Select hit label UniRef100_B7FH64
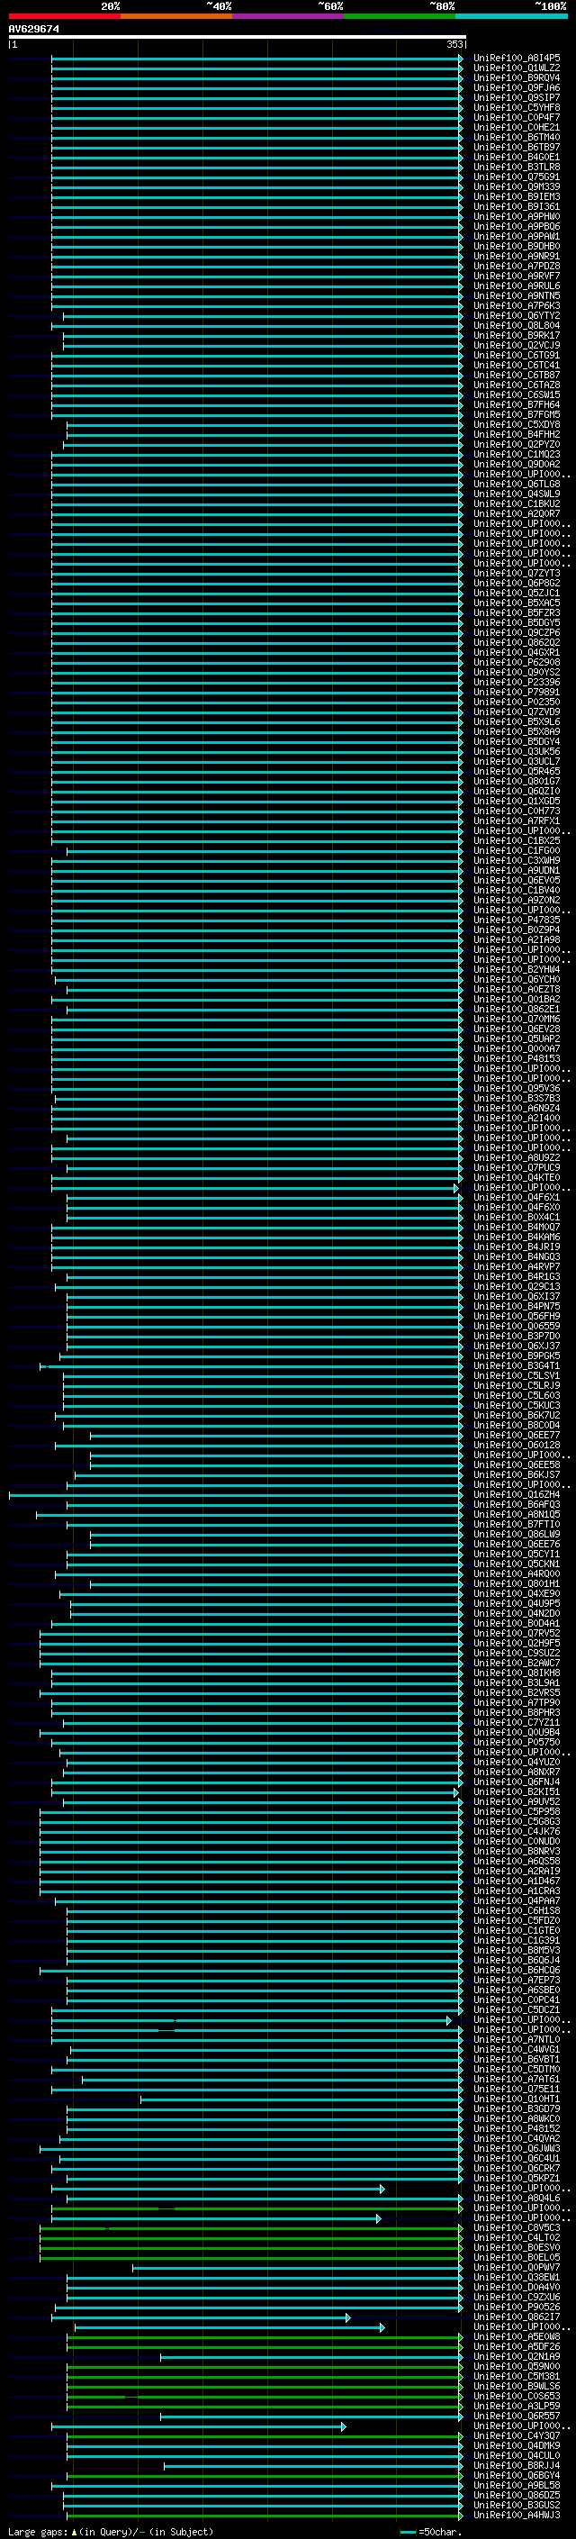The image size is (576, 2539). 517,404
